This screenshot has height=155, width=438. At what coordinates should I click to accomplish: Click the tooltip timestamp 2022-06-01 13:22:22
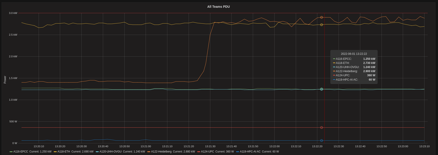[x=354, y=54]
